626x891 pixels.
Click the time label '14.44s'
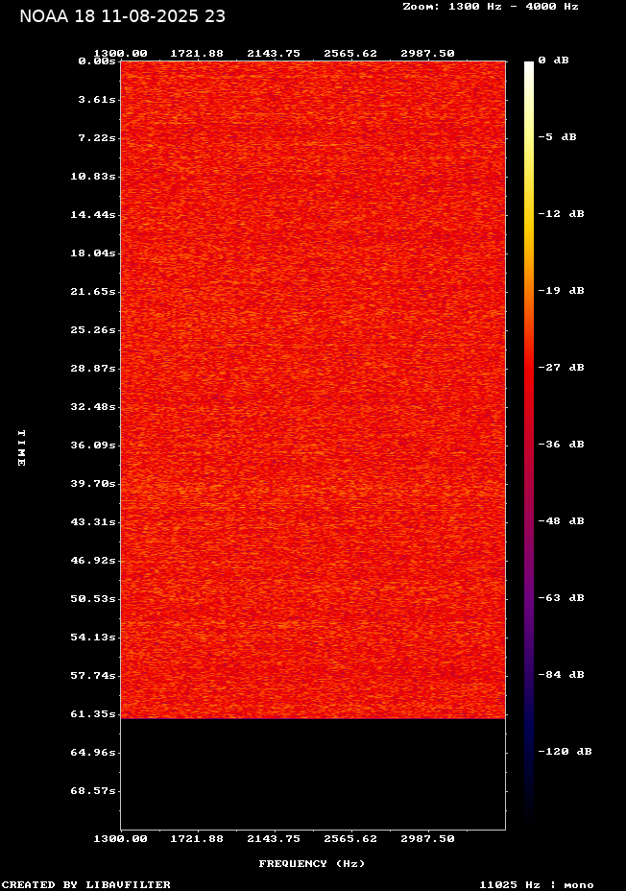pyautogui.click(x=93, y=215)
